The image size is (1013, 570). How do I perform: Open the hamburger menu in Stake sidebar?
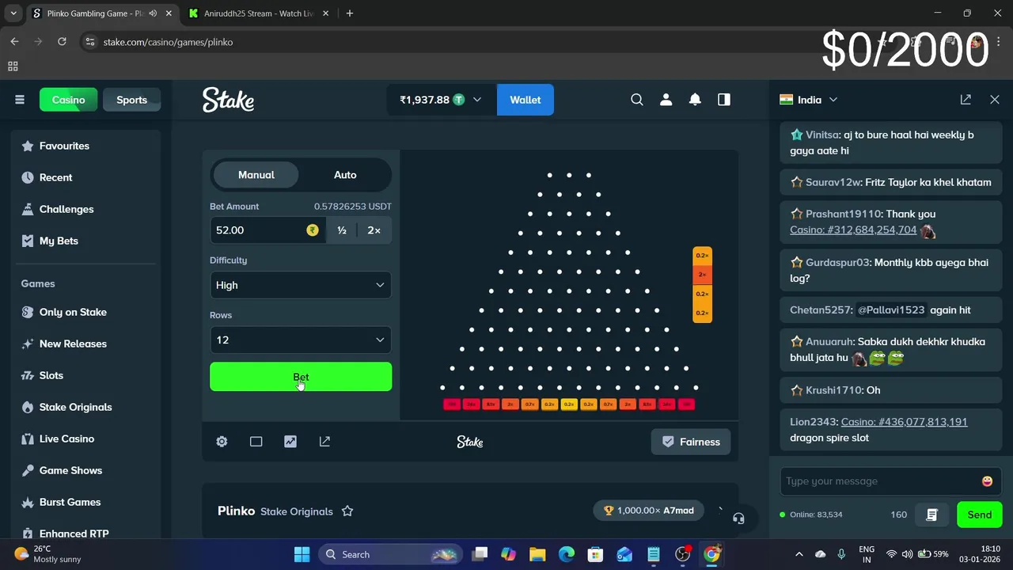[x=20, y=100]
